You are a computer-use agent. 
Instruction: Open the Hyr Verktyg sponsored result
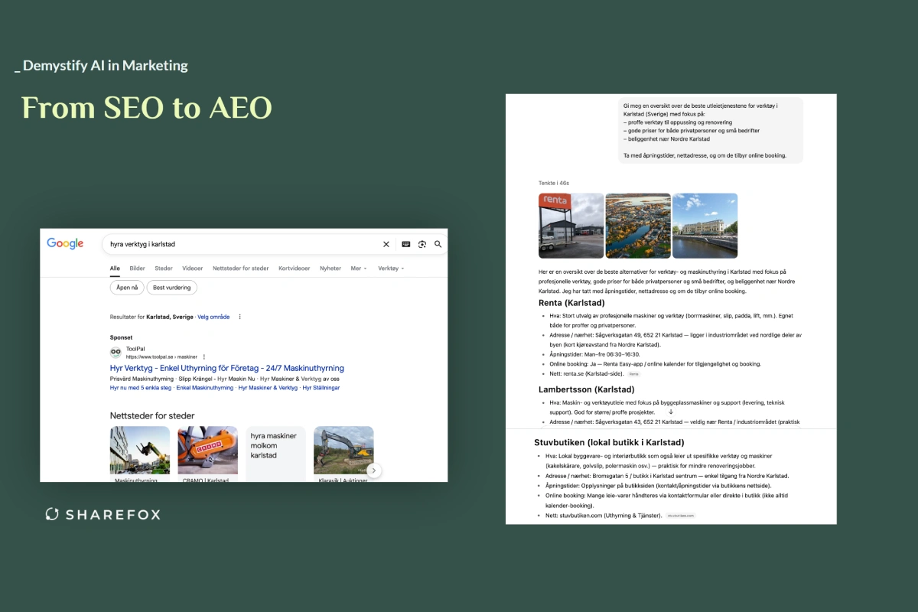click(x=226, y=368)
